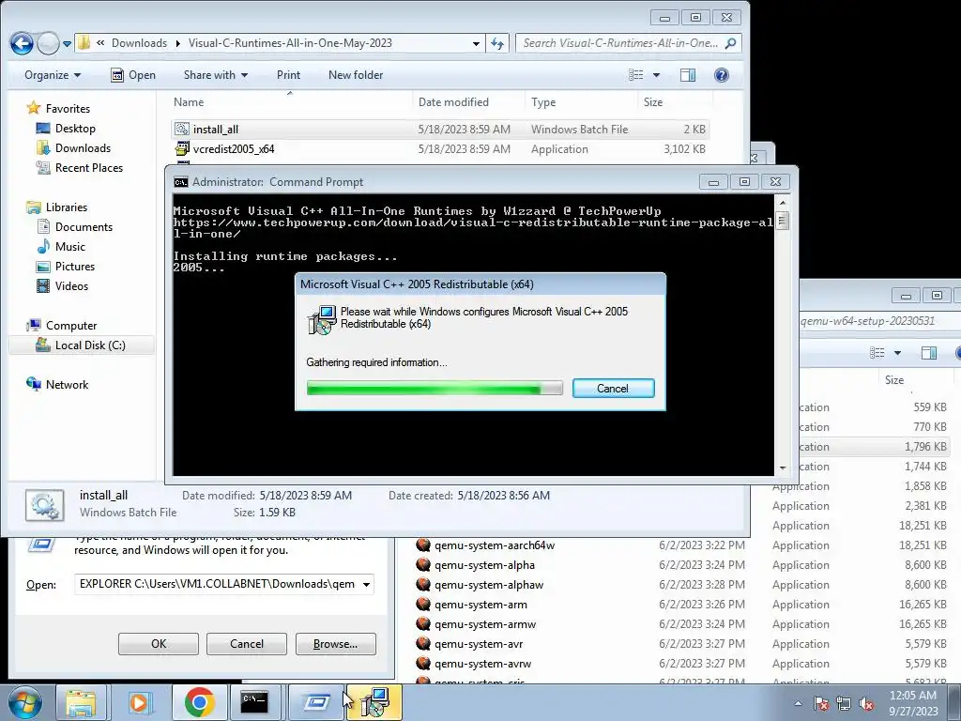Open Windows Media Player taskbar icon
Viewport: 961px width, 721px height.
(x=140, y=702)
